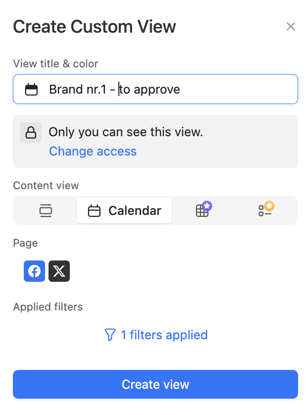307x415 pixels.
Task: Close the Create Custom View dialog
Action: pos(291,27)
